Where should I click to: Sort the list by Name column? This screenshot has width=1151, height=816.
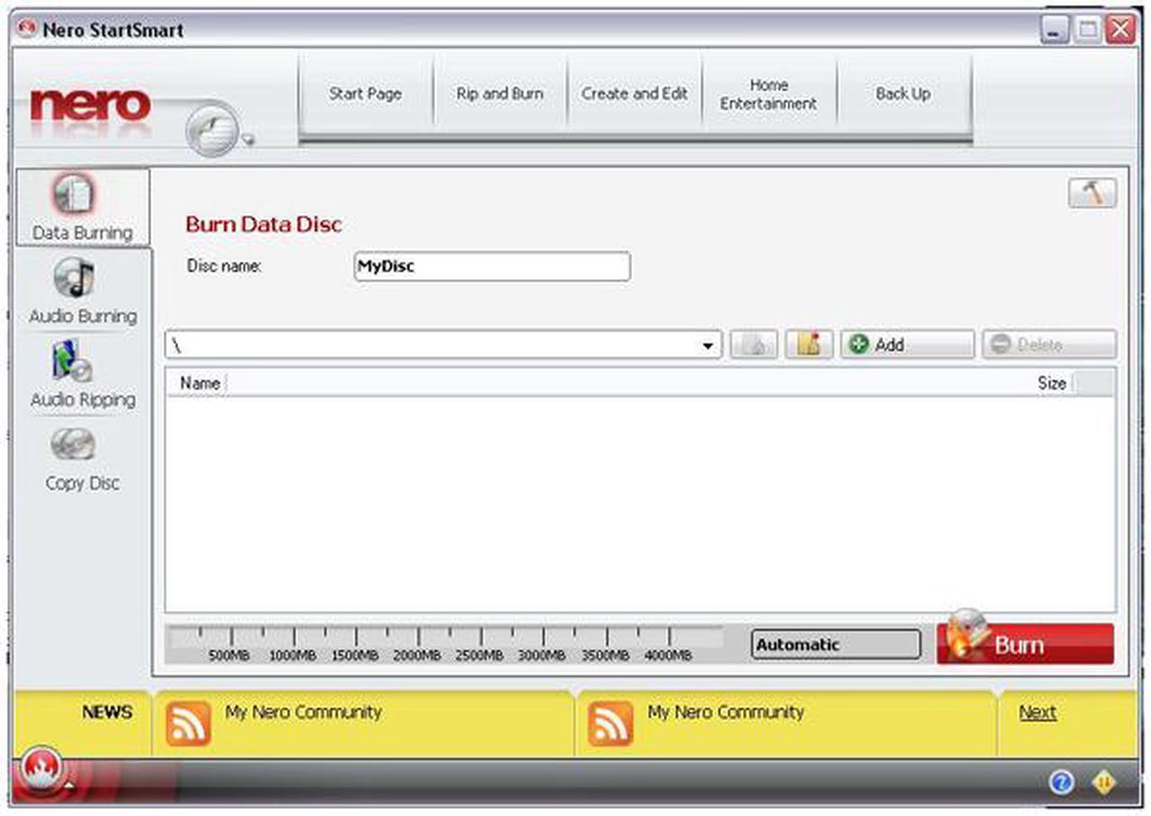coord(200,384)
